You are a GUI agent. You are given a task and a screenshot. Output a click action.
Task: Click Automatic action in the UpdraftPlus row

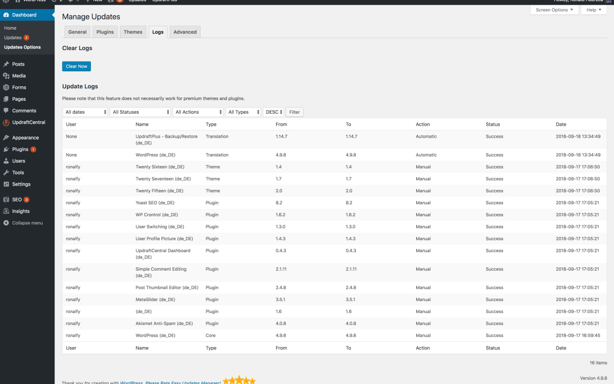[426, 137]
